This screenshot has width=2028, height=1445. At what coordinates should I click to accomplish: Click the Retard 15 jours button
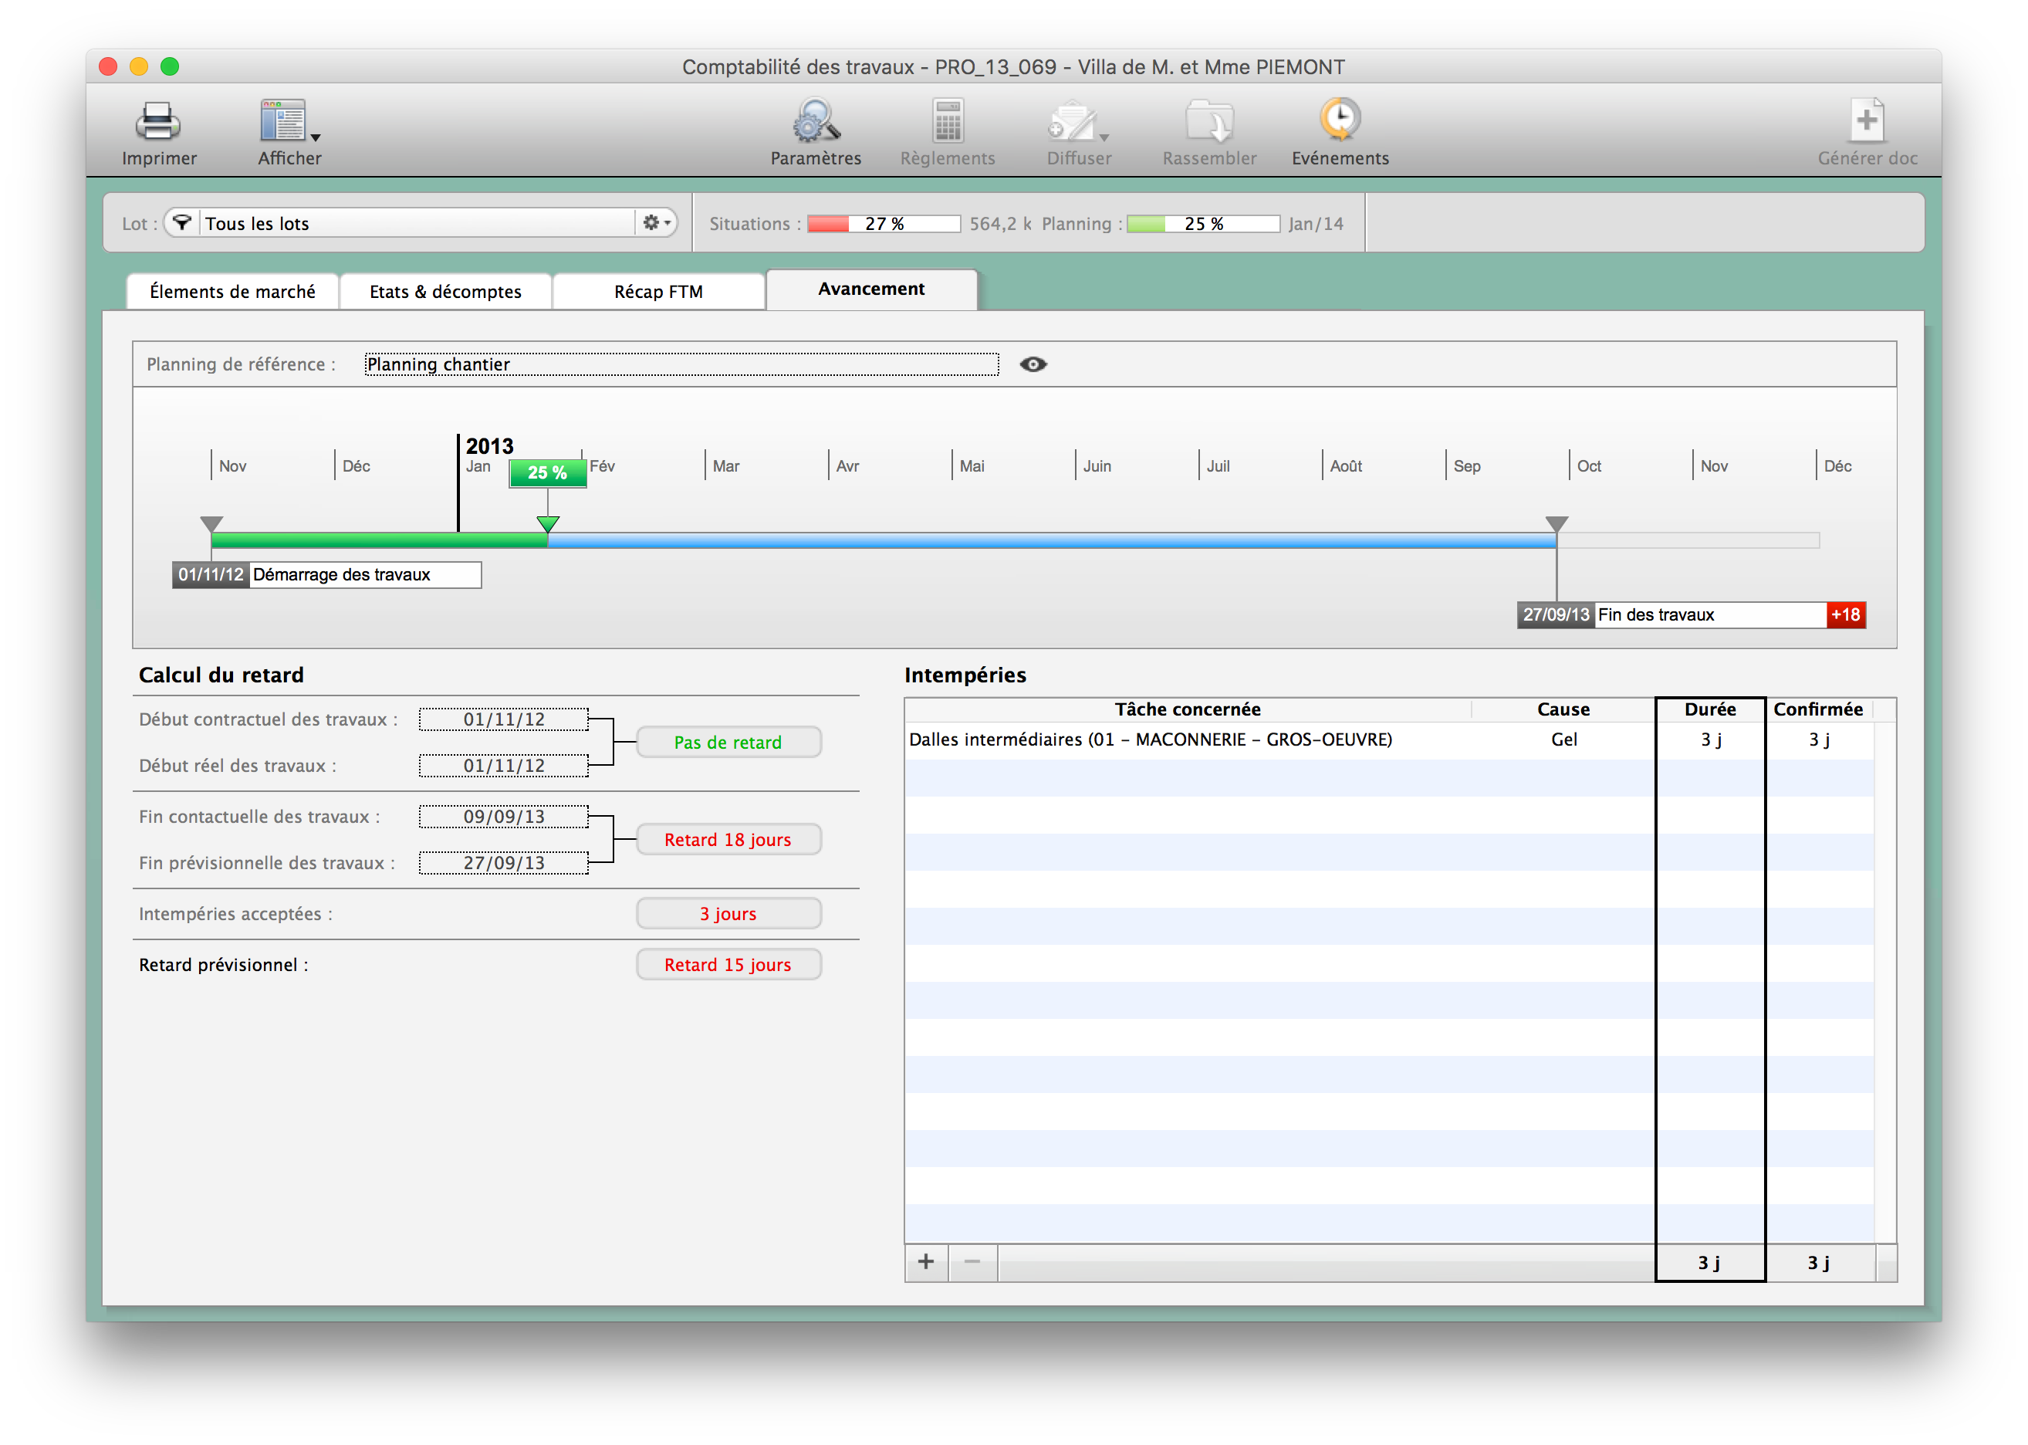coord(728,965)
